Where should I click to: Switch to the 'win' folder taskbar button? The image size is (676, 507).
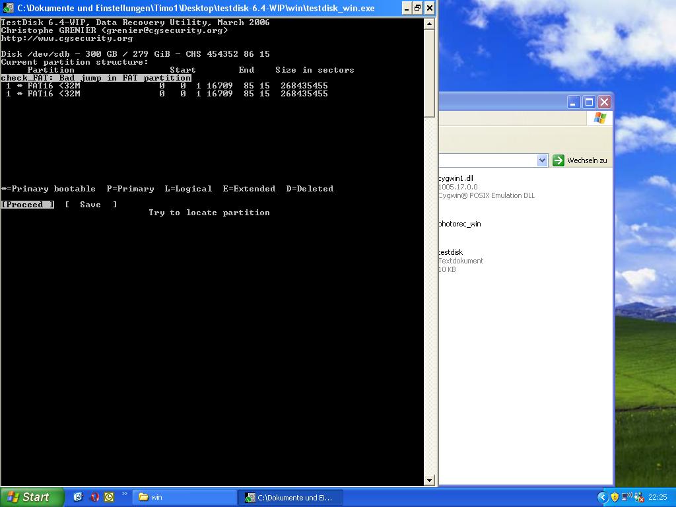[x=184, y=497]
